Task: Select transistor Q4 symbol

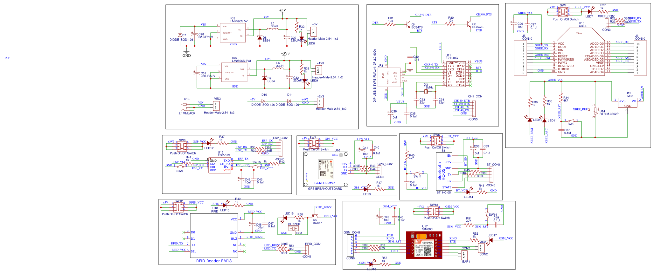Action: pos(408,24)
